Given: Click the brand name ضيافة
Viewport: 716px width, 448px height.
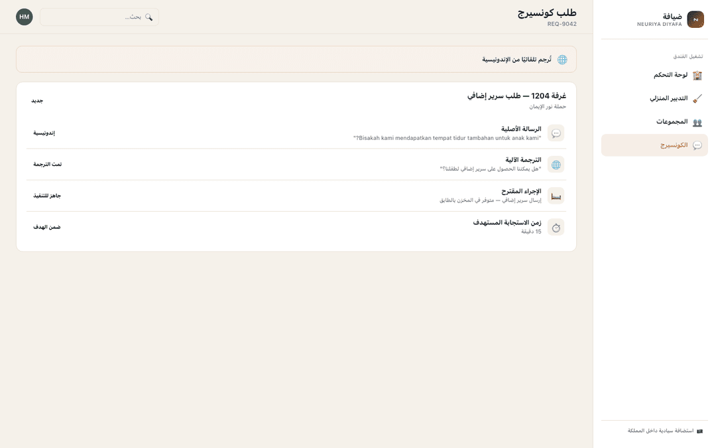Looking at the screenshot, I should pyautogui.click(x=672, y=17).
